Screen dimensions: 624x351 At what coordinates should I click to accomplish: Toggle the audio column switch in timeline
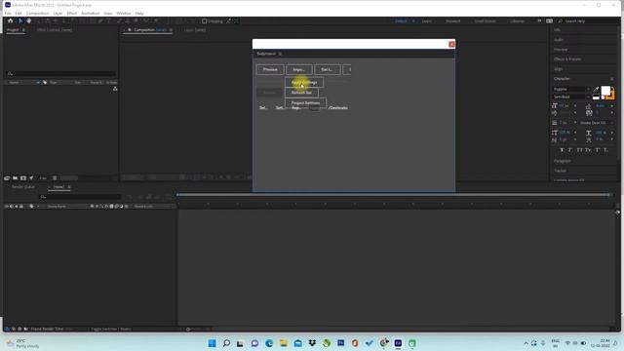tap(11, 206)
